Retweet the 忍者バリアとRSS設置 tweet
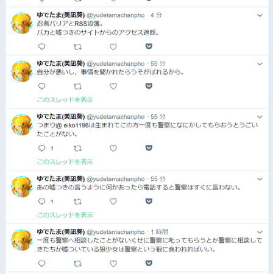The height and width of the screenshot is (274, 273). point(77,47)
